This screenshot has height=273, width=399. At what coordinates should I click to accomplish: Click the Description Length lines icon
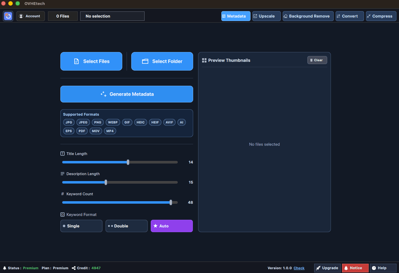pos(63,174)
